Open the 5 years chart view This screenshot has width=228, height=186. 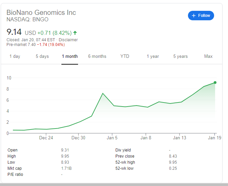pyautogui.click(x=180, y=56)
